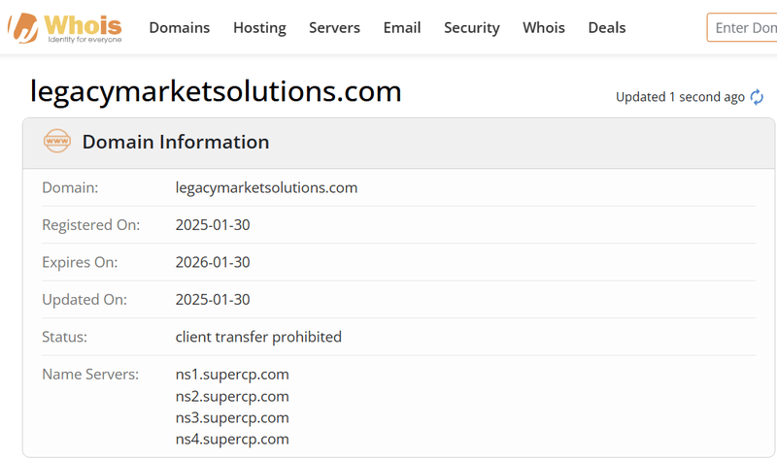Select the Updated On date 2025-01-30
Viewport: 777px width, 460px height.
point(213,300)
